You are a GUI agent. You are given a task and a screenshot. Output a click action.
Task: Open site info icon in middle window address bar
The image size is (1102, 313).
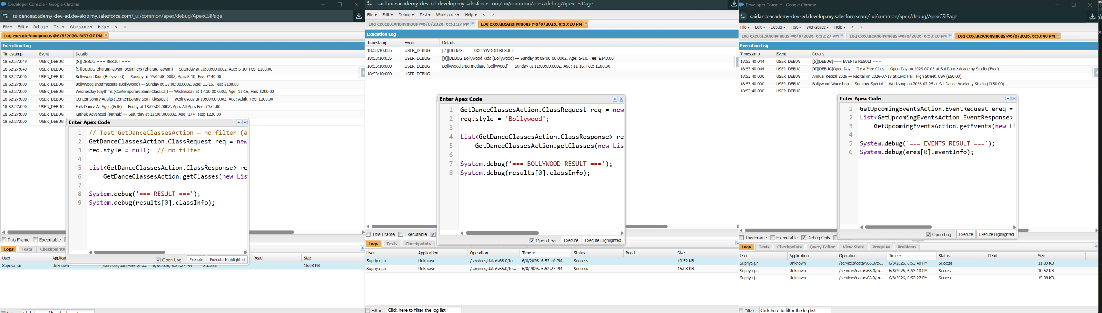pos(370,4)
